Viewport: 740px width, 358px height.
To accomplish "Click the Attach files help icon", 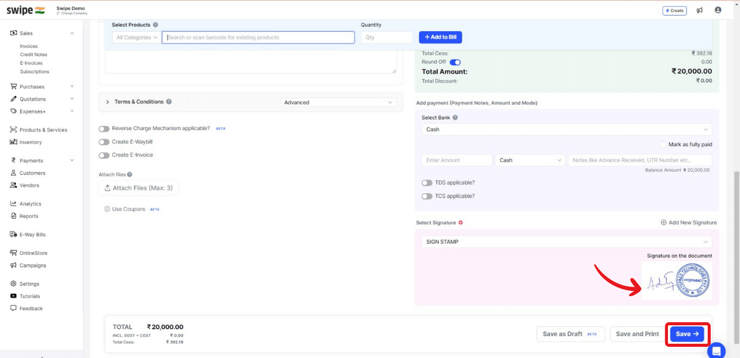I will click(x=129, y=174).
